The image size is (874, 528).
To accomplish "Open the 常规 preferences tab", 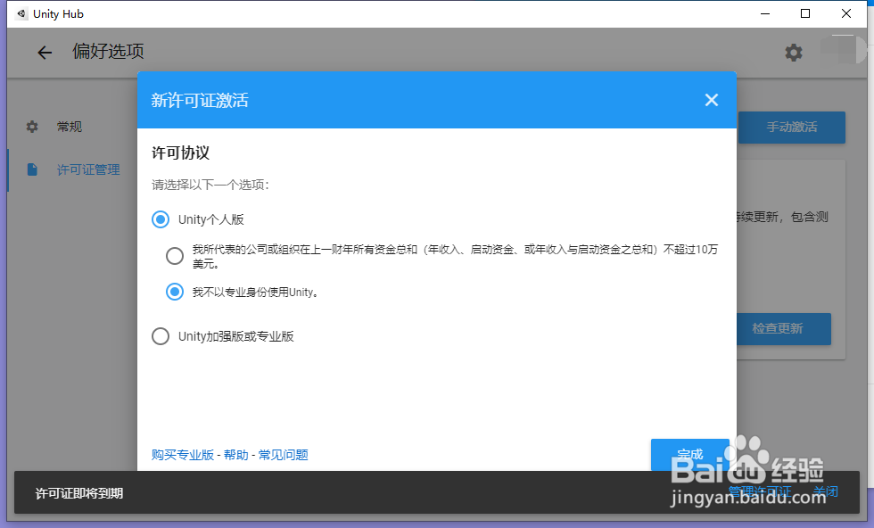I will 70,127.
